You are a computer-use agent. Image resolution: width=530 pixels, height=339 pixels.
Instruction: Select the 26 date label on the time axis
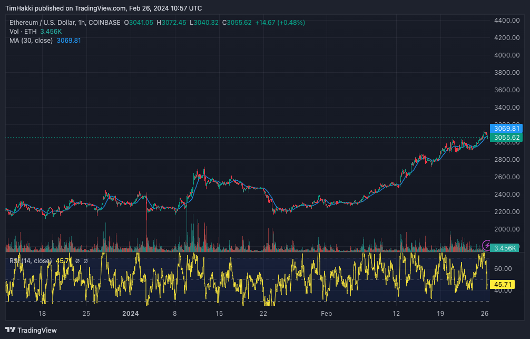pos(484,313)
